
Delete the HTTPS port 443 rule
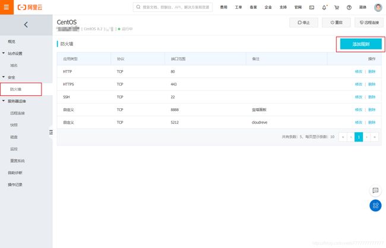click(x=372, y=84)
